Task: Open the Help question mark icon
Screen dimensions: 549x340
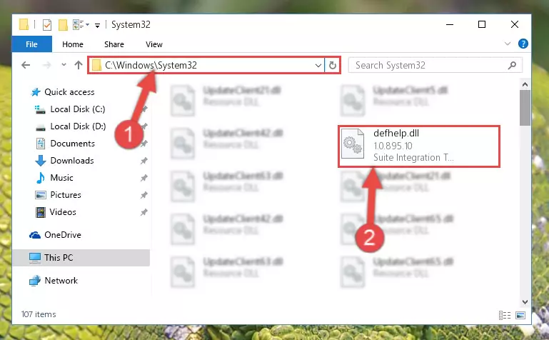Action: [x=523, y=44]
